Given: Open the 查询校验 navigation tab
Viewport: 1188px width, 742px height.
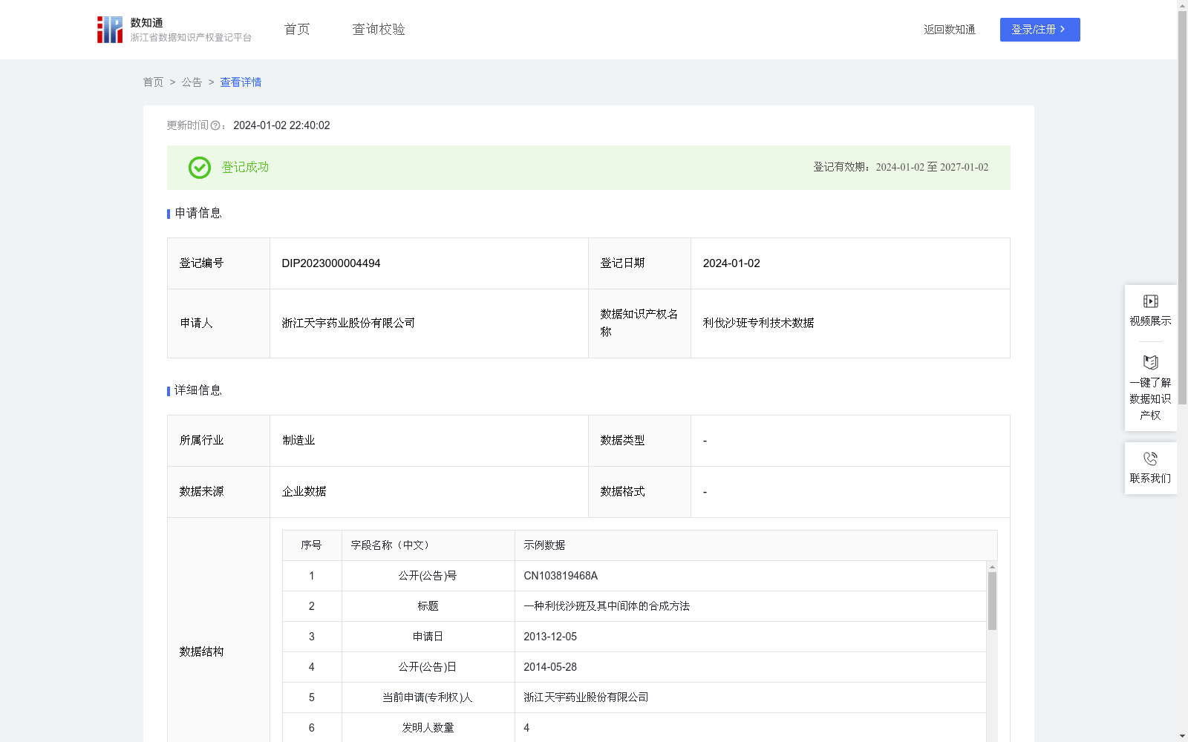Looking at the screenshot, I should coord(379,30).
